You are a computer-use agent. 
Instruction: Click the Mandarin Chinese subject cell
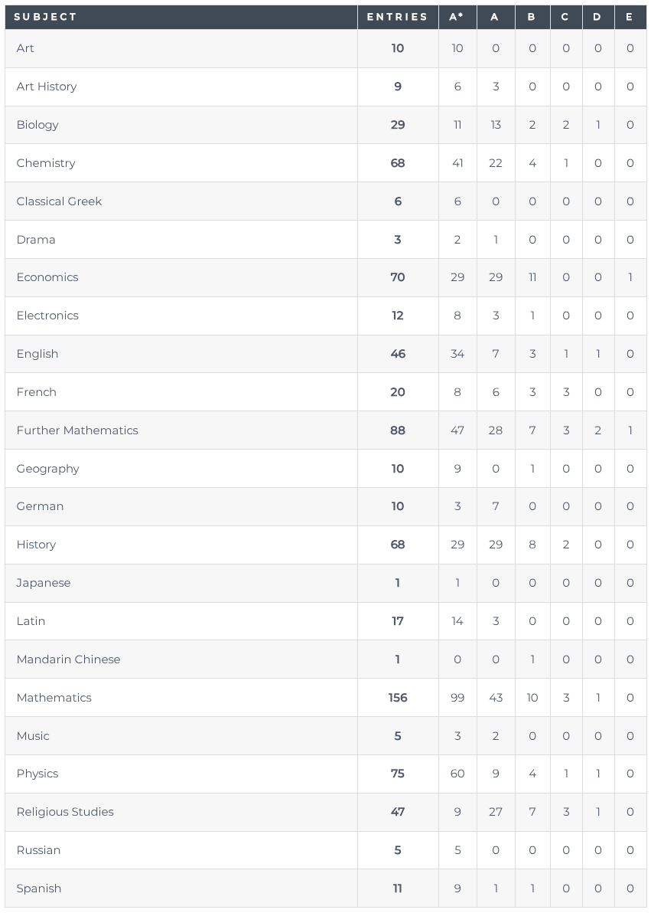pos(68,659)
